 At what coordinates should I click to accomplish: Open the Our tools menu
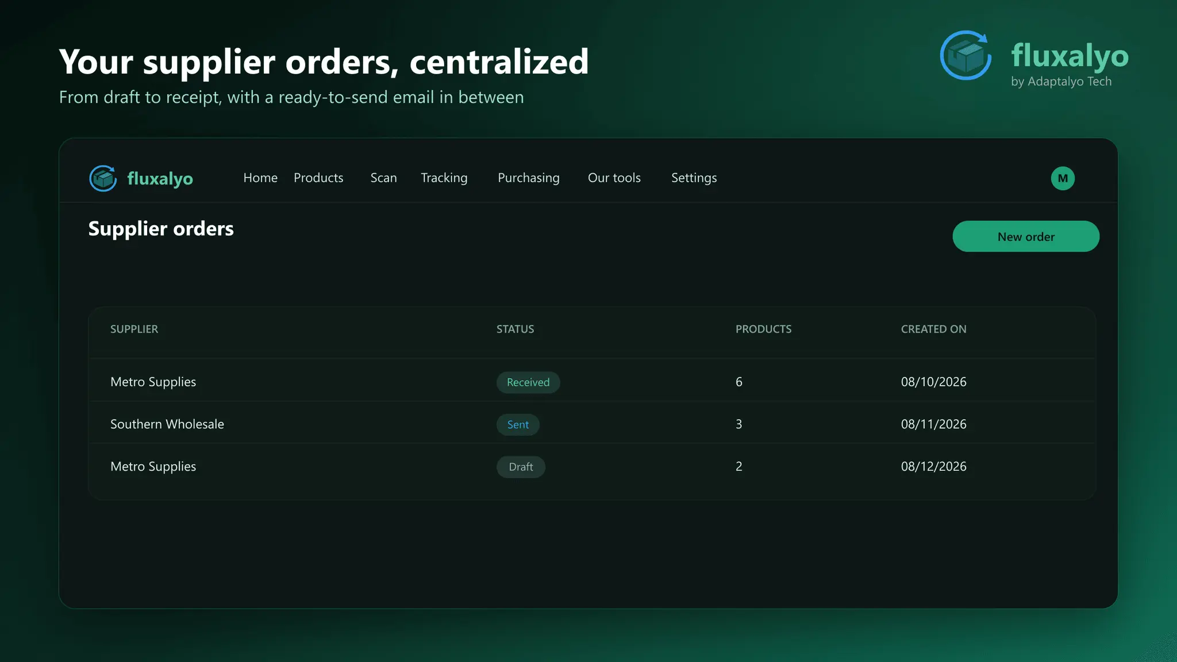[614, 178]
